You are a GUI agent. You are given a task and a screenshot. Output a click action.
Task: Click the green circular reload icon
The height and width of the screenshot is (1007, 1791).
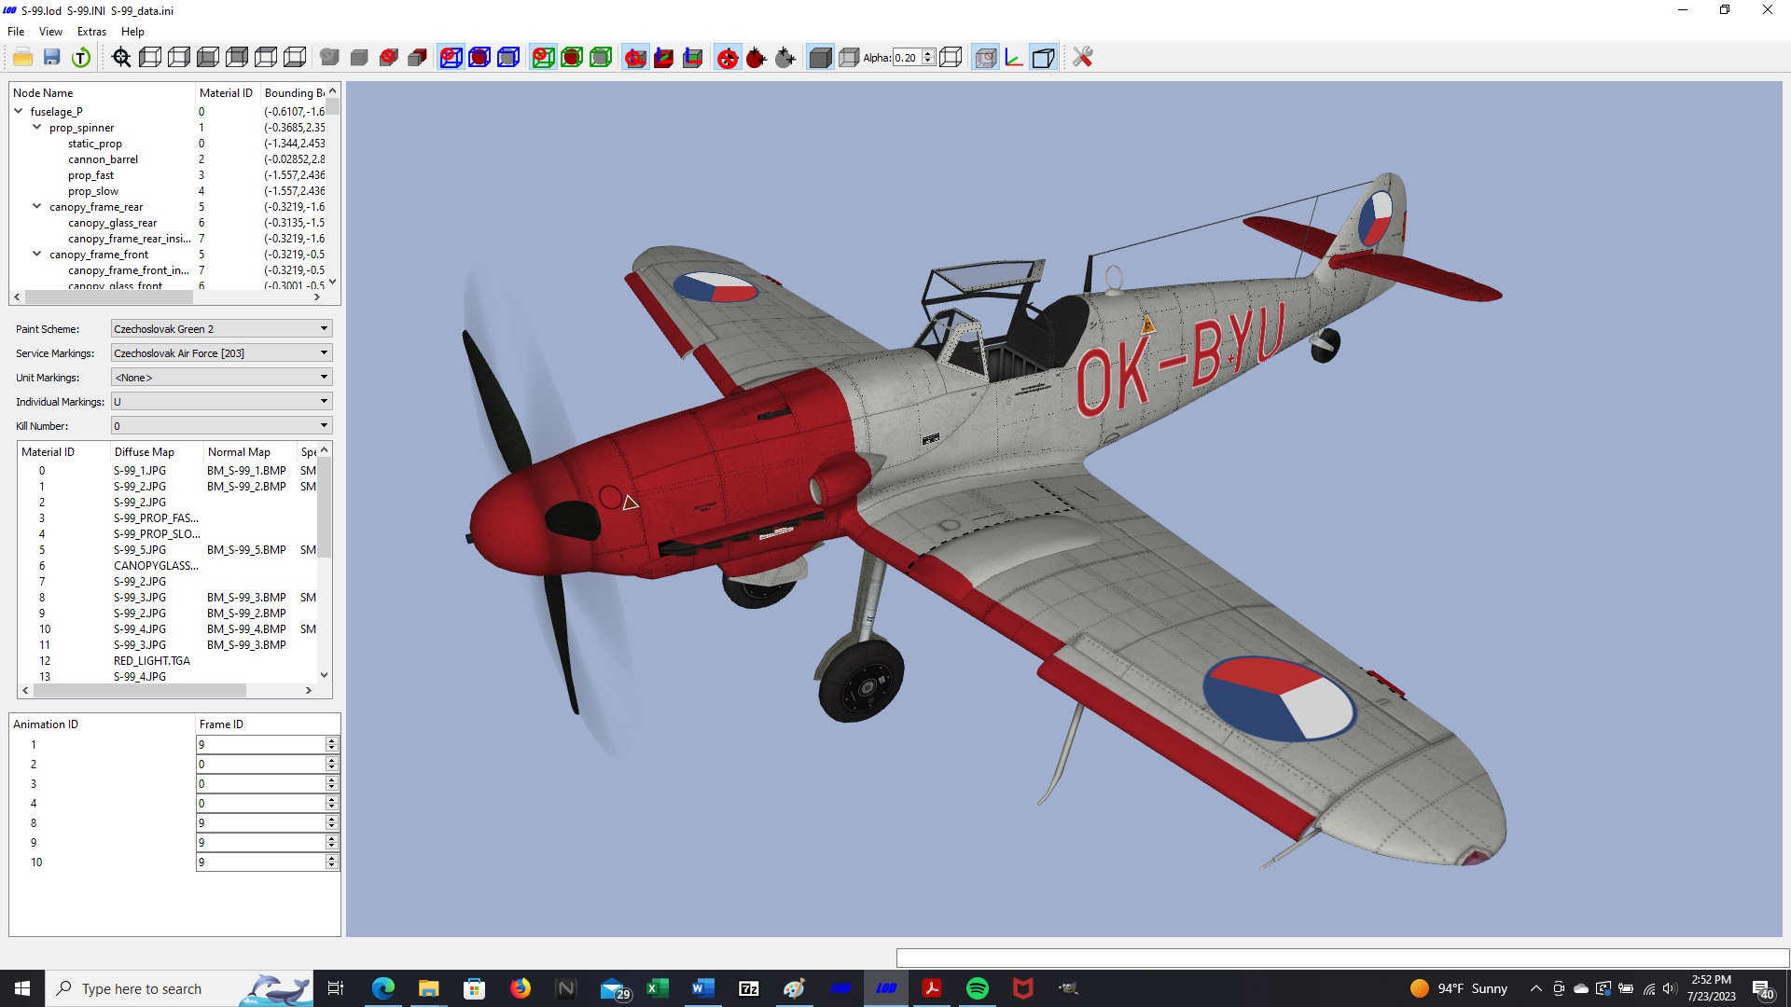[81, 58]
